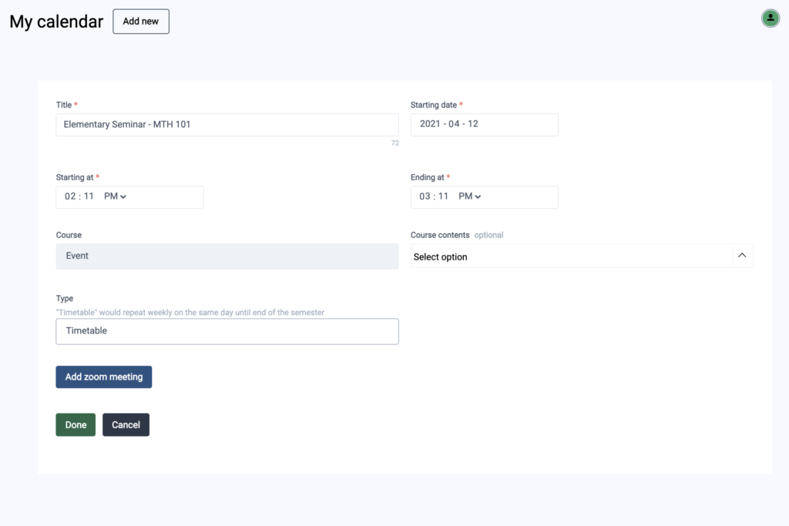Cancel the event creation
The width and height of the screenshot is (789, 526).
click(x=126, y=424)
